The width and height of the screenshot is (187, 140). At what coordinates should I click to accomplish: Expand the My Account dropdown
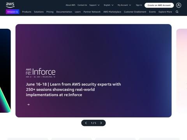(124, 5)
